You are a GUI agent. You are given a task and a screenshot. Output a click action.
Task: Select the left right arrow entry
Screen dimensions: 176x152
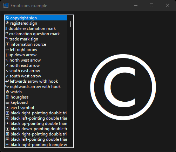(36, 50)
